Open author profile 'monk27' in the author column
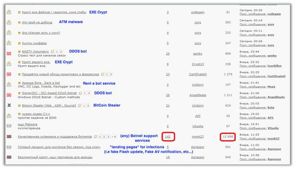The height and width of the screenshot is (169, 295). click(x=198, y=137)
